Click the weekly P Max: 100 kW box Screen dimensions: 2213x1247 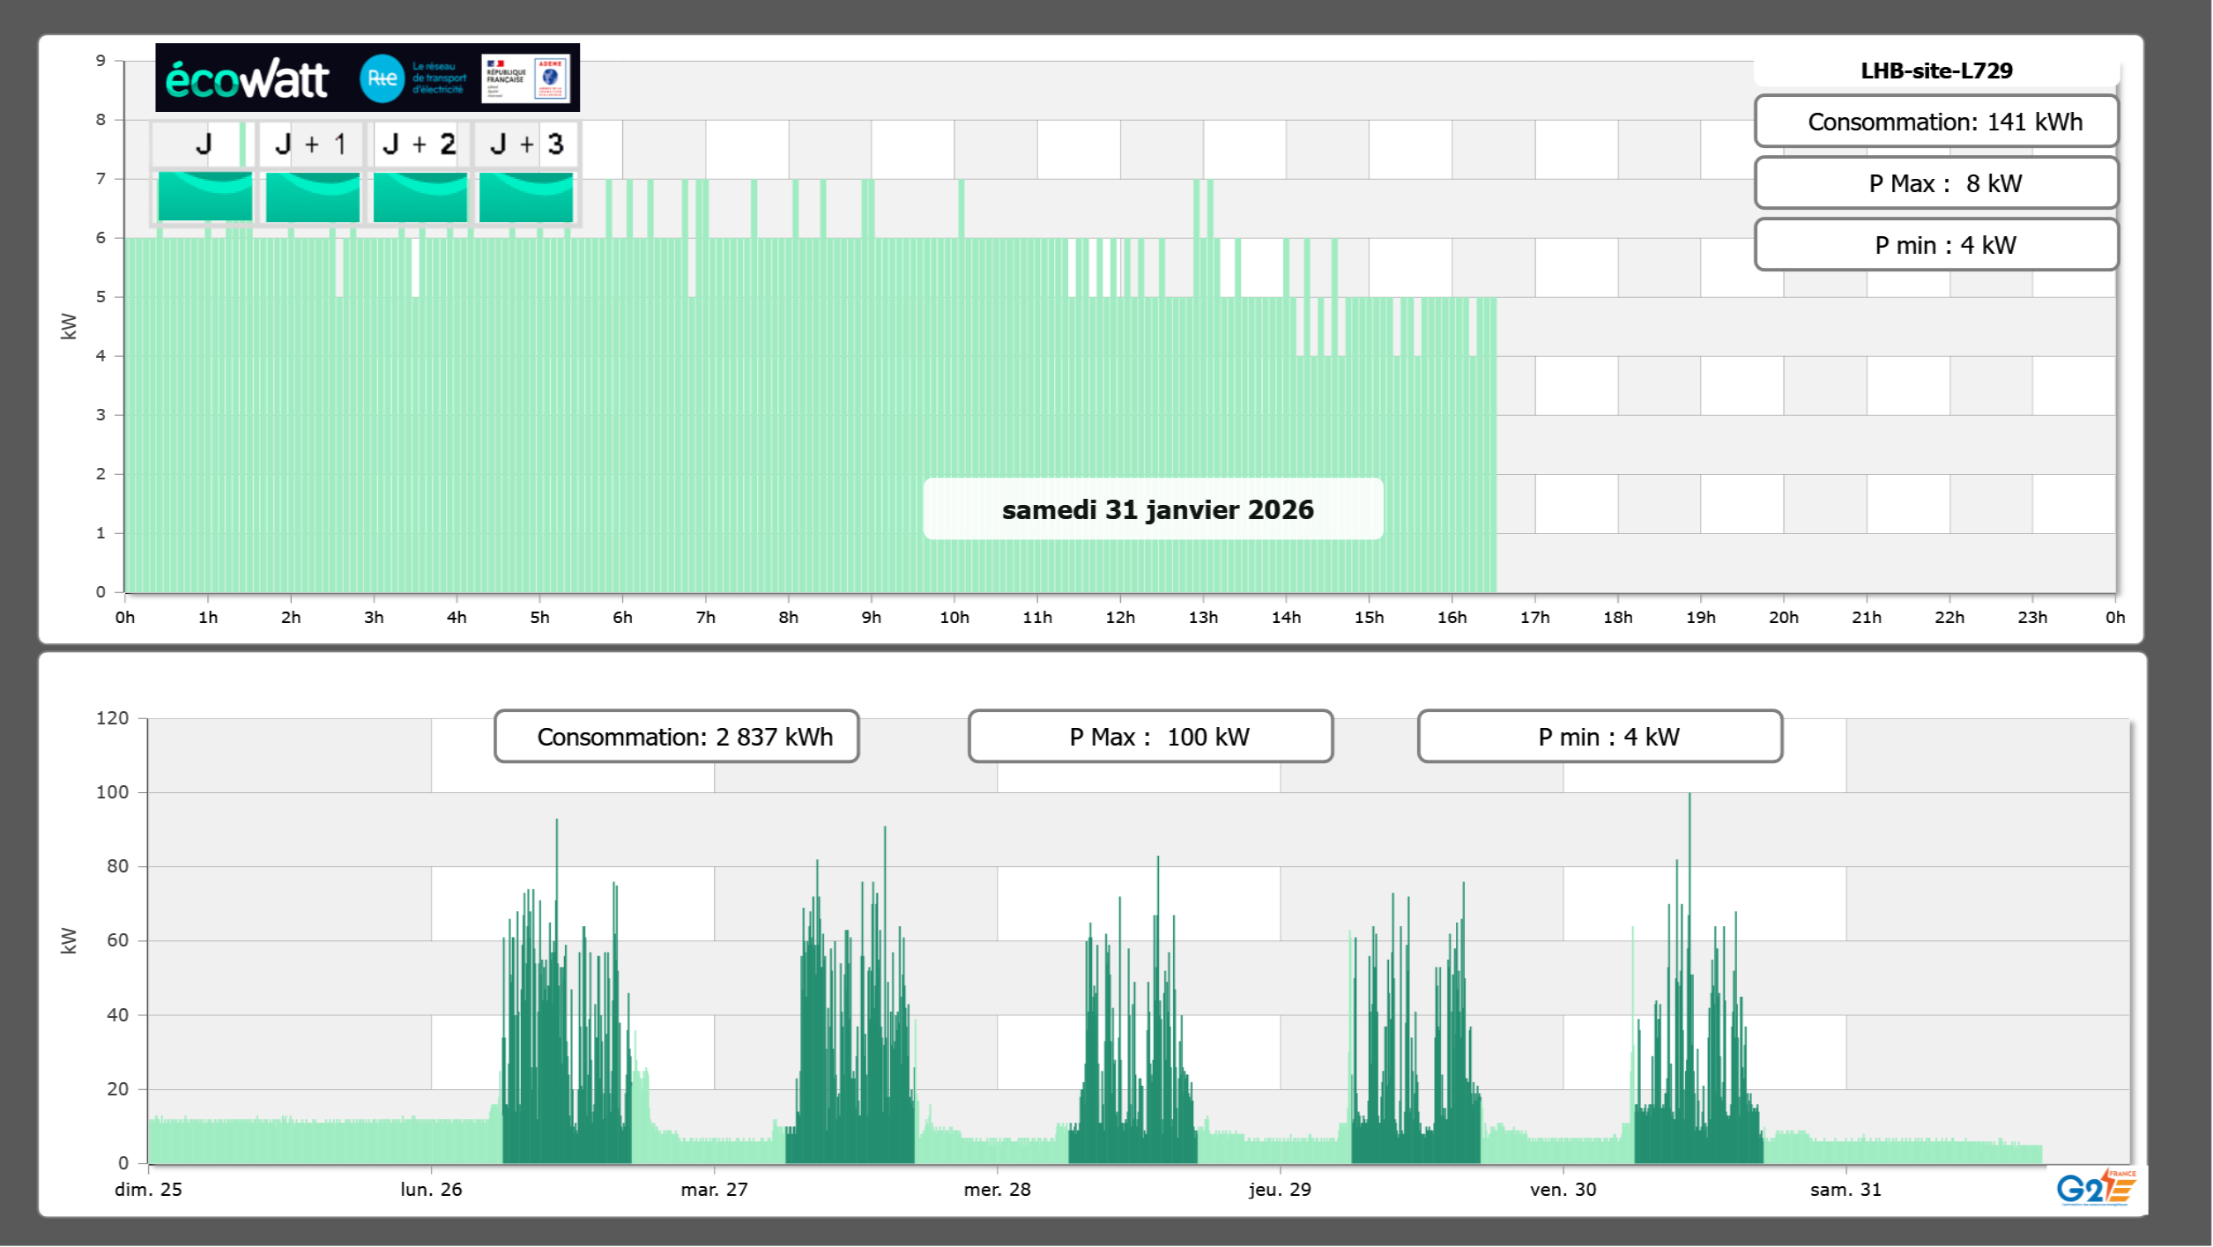click(x=1150, y=737)
